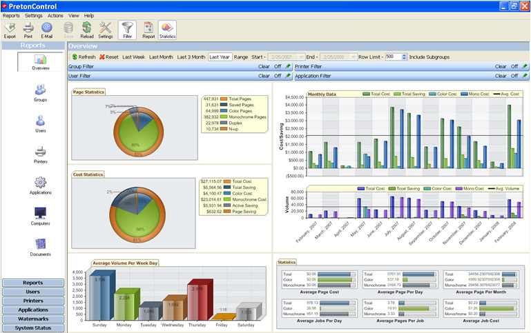This screenshot has height=333, width=531.
Task: Pin the Group Filter panel
Action: tap(287, 66)
